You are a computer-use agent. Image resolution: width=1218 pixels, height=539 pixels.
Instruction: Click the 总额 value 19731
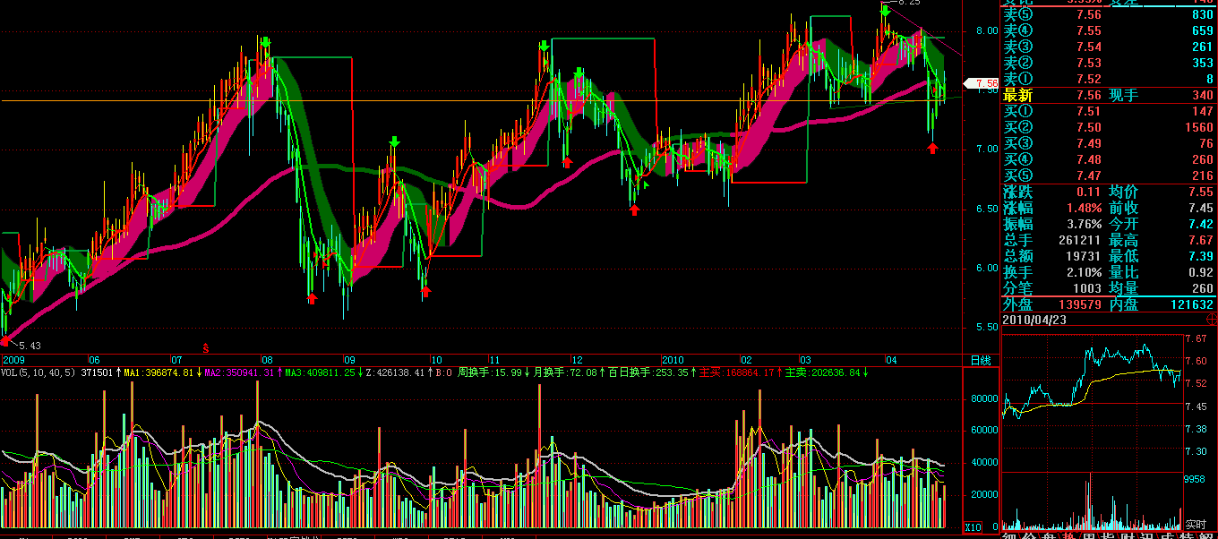point(1085,256)
